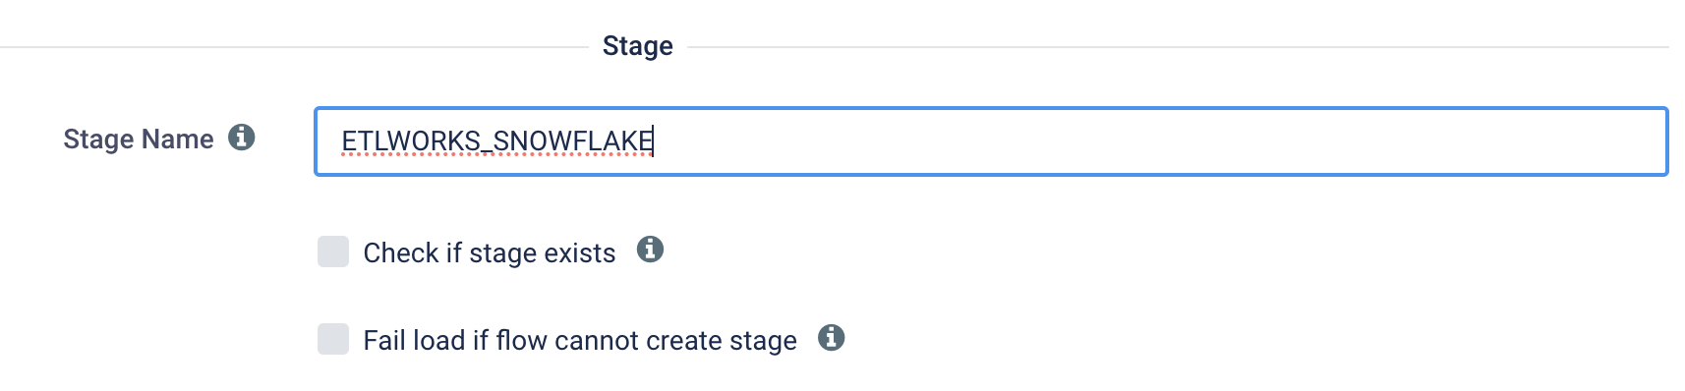1685x391 pixels.
Task: Click the word 'Name' in Stage Name label
Action: pos(177,139)
